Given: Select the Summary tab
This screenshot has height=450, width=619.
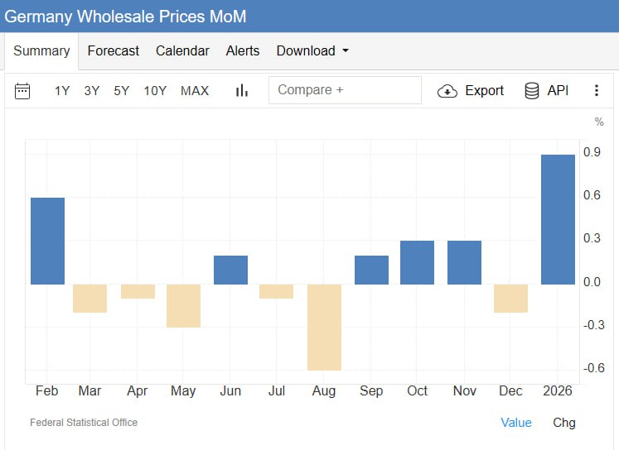Looking at the screenshot, I should (x=41, y=50).
